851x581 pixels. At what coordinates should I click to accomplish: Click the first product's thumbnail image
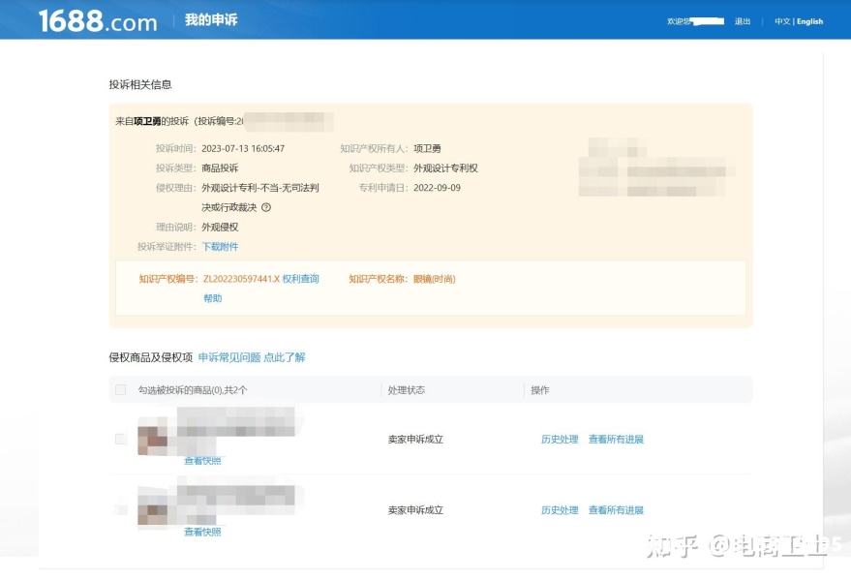153,436
